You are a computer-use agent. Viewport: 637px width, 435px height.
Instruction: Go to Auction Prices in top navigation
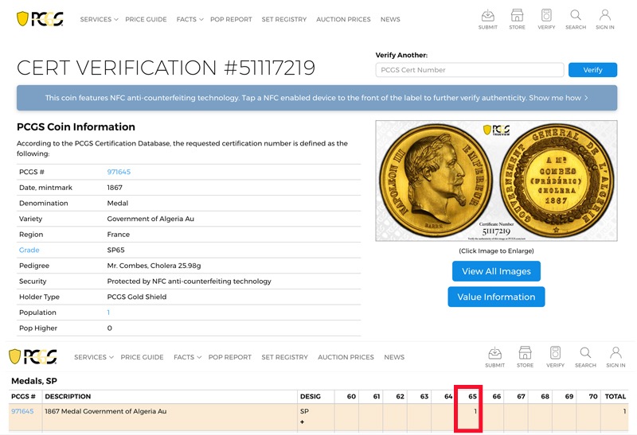(x=343, y=19)
